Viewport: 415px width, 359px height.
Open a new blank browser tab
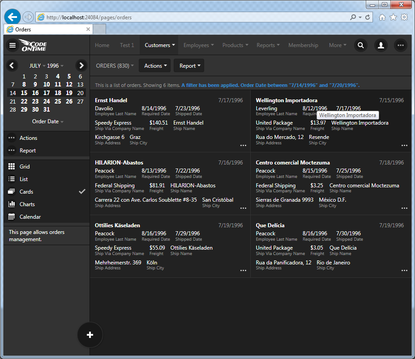[99, 29]
